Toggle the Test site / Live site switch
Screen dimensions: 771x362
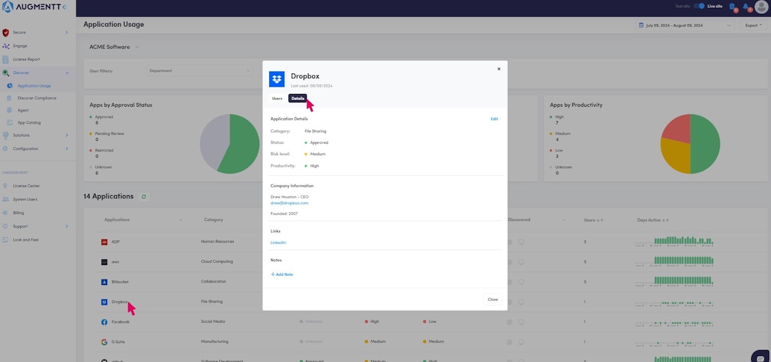699,6
